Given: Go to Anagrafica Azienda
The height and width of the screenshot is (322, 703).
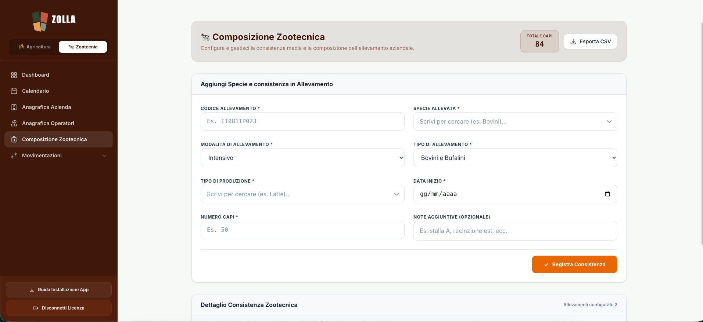Looking at the screenshot, I should (x=59, y=107).
